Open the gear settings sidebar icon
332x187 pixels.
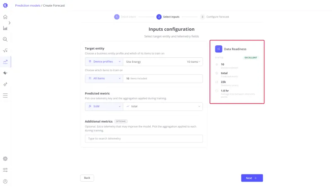pos(5,159)
